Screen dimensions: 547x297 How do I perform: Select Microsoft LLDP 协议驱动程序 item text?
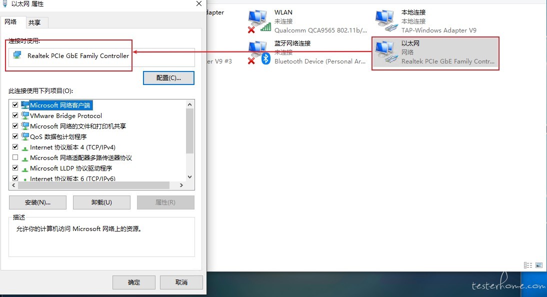point(71,168)
